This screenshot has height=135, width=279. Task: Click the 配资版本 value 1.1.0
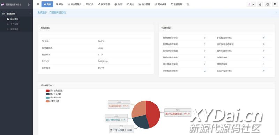coord(100,55)
